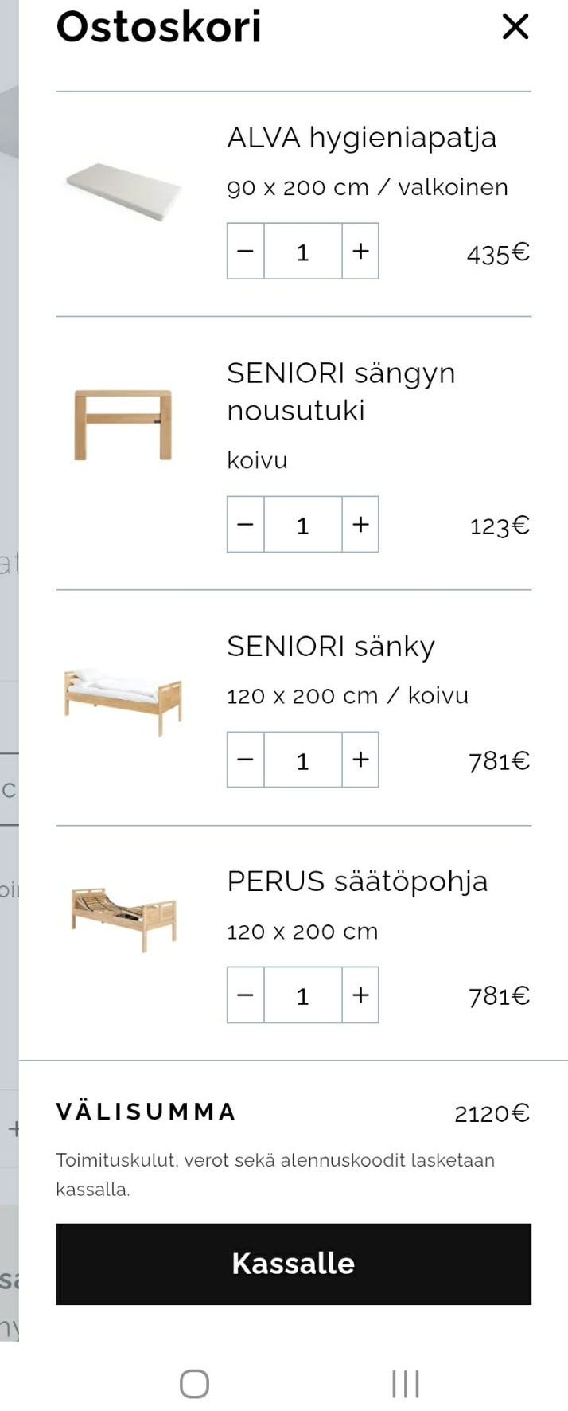
Task: Open the ALVA hygieniapatja product page
Action: [x=362, y=136]
